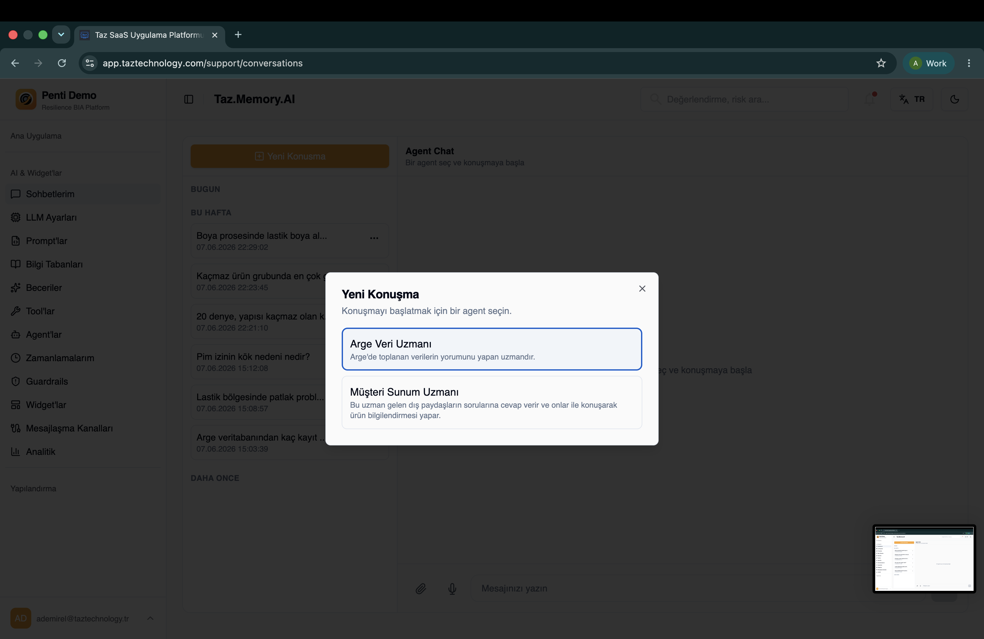Expand the Ana Uygulama section
Viewport: 984px width, 639px height.
(36, 136)
